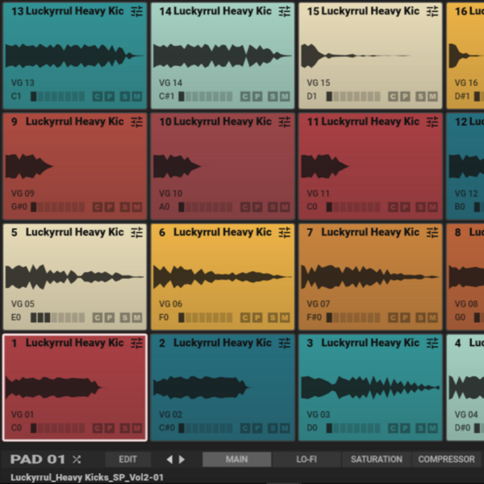Click the A0 note label on pad 10
This screenshot has height=484, width=484.
pyautogui.click(x=165, y=207)
